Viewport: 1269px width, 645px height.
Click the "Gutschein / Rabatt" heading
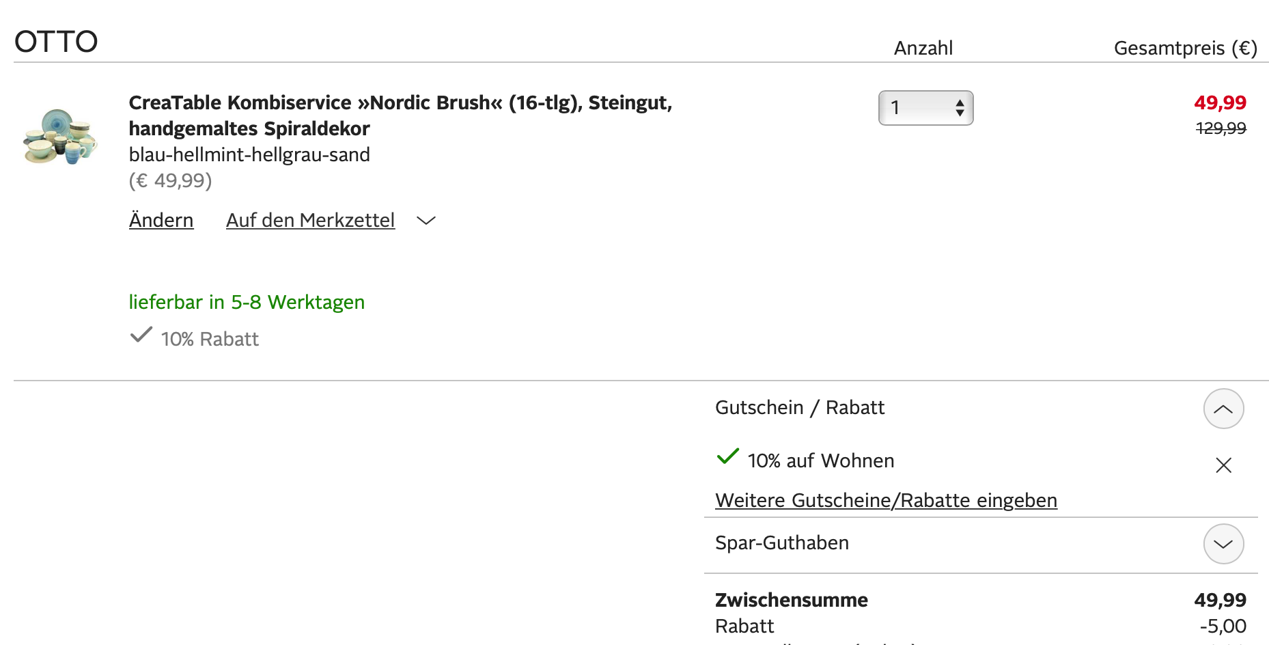pyautogui.click(x=799, y=407)
